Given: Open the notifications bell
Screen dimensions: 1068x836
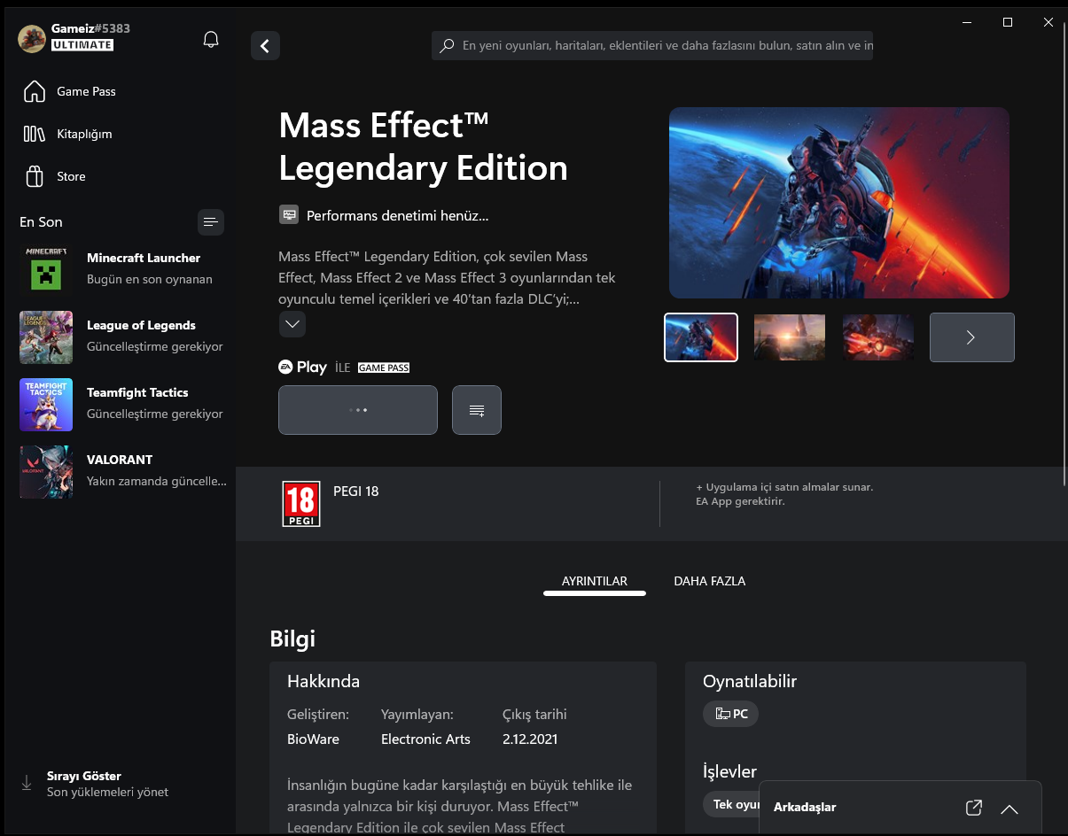Looking at the screenshot, I should [211, 39].
